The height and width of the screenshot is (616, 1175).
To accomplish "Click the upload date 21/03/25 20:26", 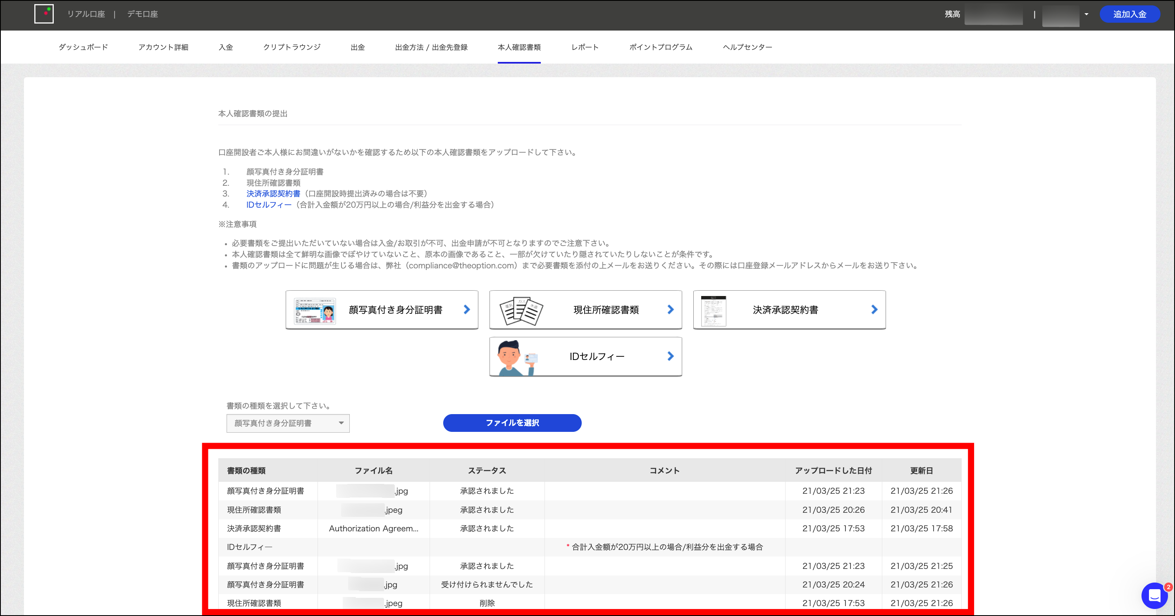I will pyautogui.click(x=833, y=510).
